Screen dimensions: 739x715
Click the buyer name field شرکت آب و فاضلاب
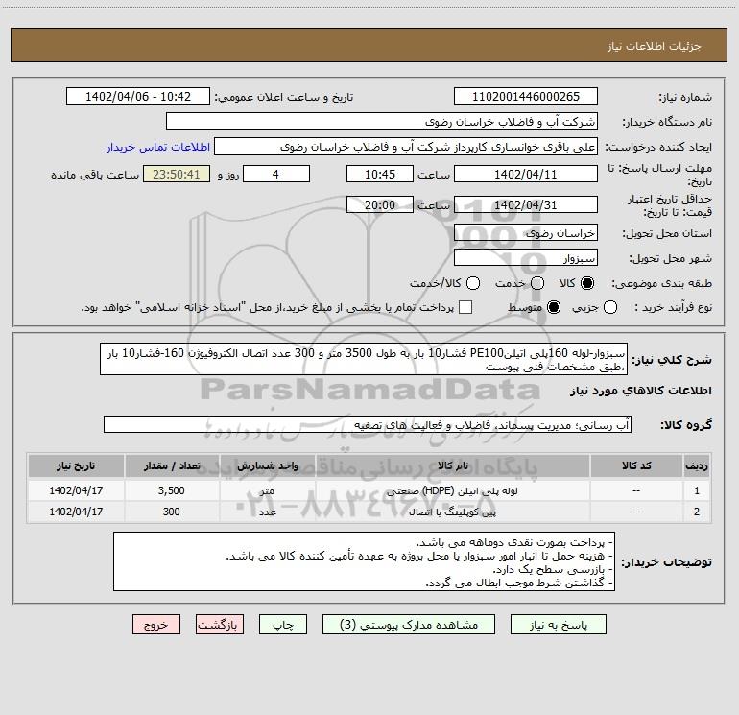click(382, 122)
